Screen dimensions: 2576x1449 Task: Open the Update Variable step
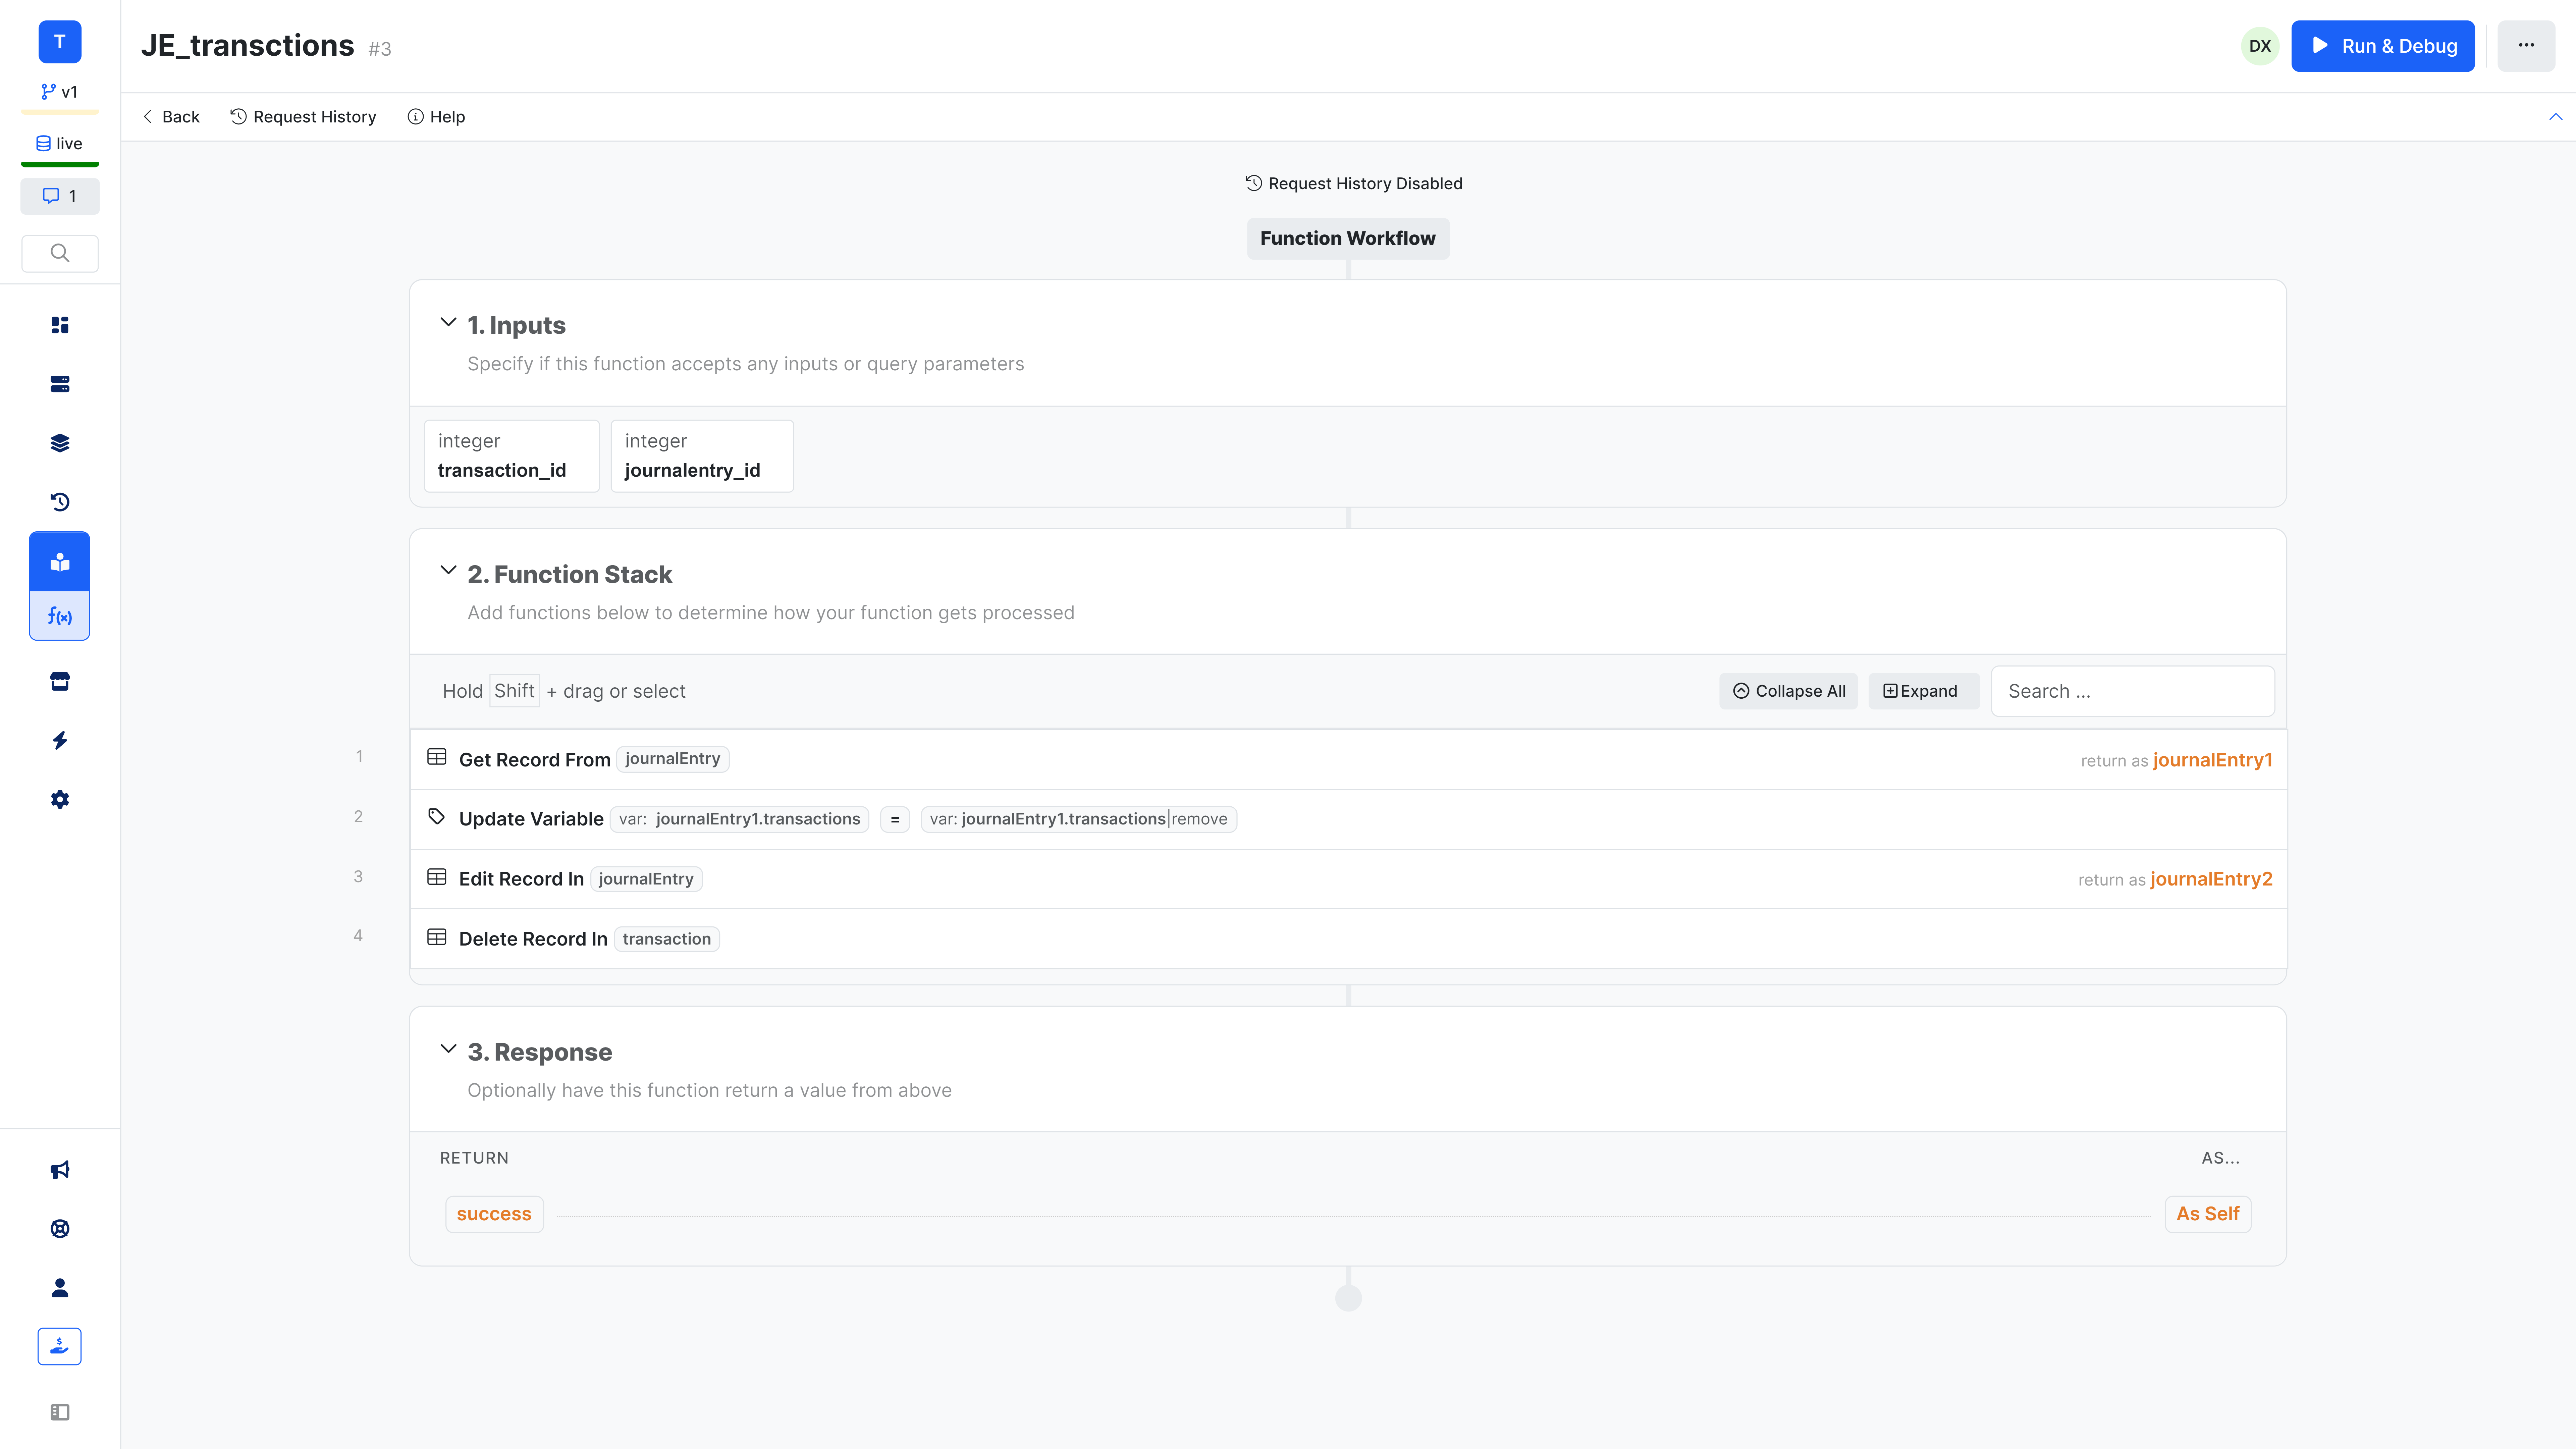tap(1348, 819)
